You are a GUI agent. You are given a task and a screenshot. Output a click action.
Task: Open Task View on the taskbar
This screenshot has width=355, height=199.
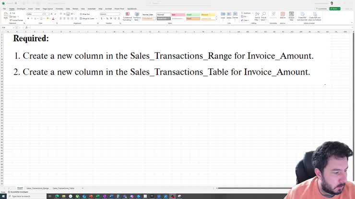point(50,196)
